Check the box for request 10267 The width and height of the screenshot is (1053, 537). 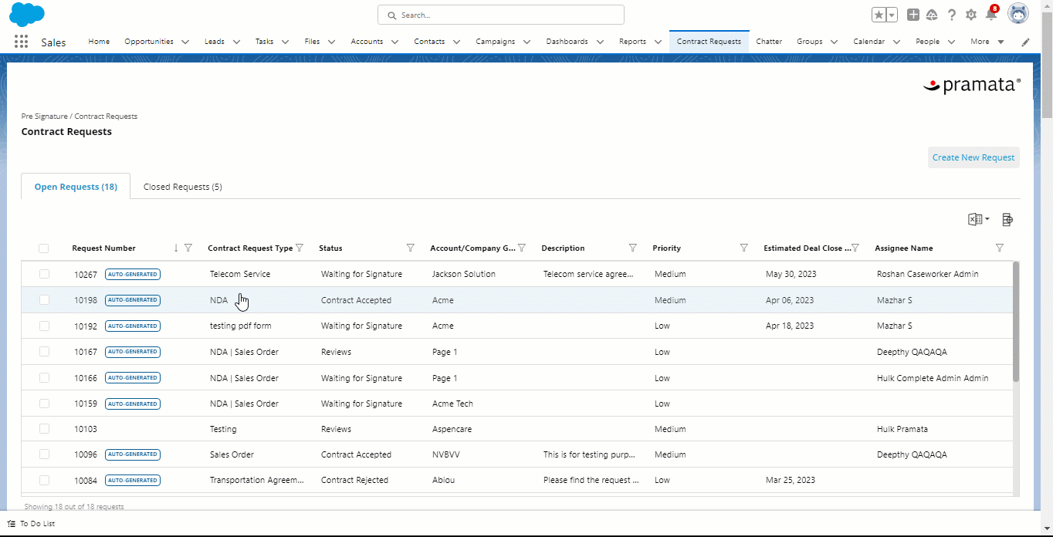44,274
